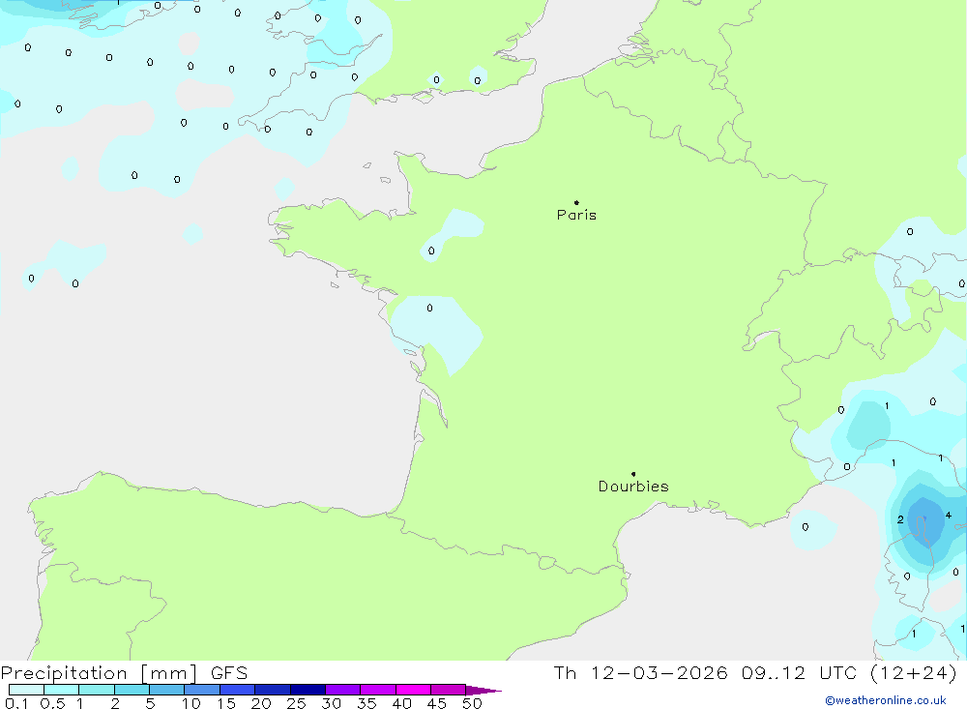Click the 0.1–0.5 mm legend color swatch
This screenshot has height=709, width=967.
26,690
